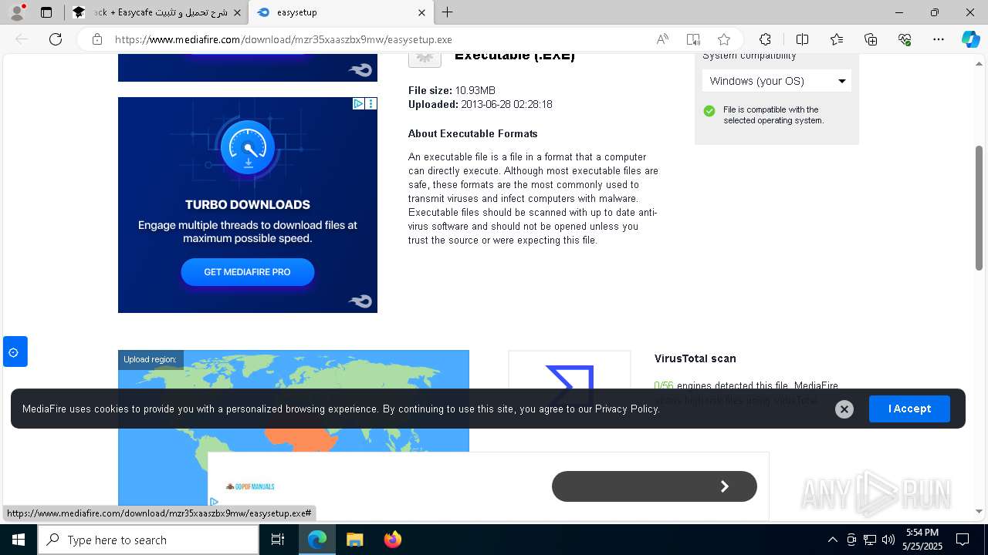Select the MediaFire URL in address bar
This screenshot has height=555, width=988.
(x=283, y=39)
